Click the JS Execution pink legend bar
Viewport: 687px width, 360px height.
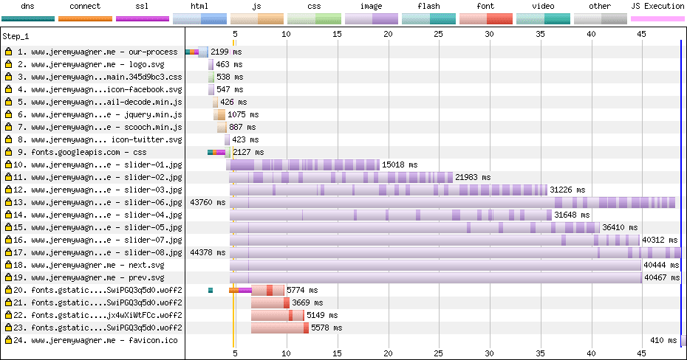(x=657, y=18)
